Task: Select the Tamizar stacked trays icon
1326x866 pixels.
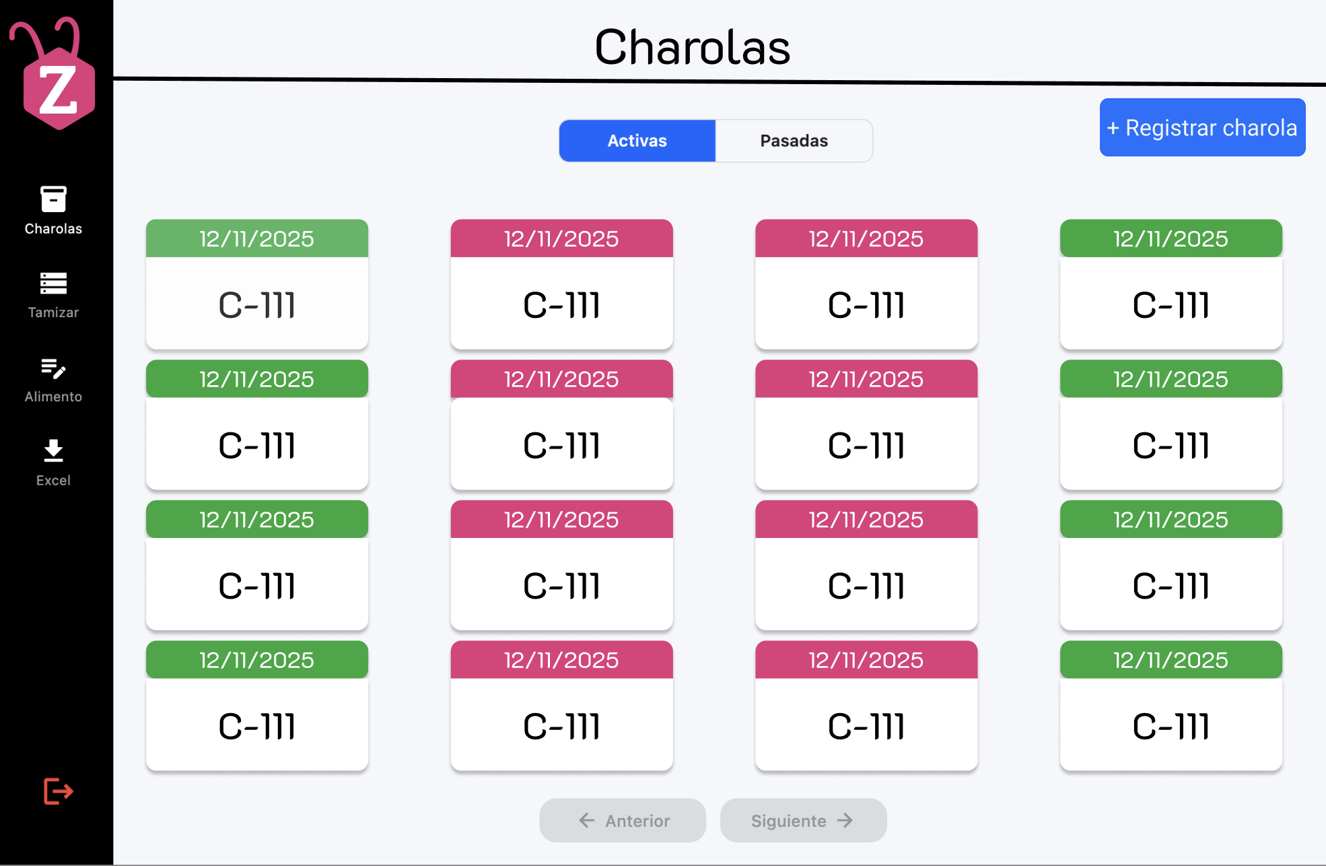Action: click(53, 284)
